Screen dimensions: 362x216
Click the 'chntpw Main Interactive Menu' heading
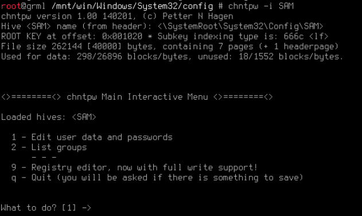click(137, 97)
